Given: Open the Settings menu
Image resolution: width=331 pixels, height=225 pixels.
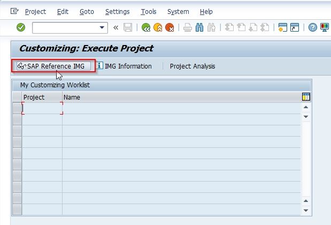Looking at the screenshot, I should 117,12.
